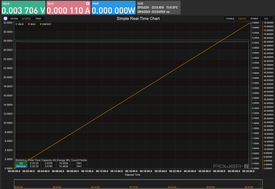Switch to the CC1/CC2 tab
The height and width of the screenshot is (189, 275).
26,18
